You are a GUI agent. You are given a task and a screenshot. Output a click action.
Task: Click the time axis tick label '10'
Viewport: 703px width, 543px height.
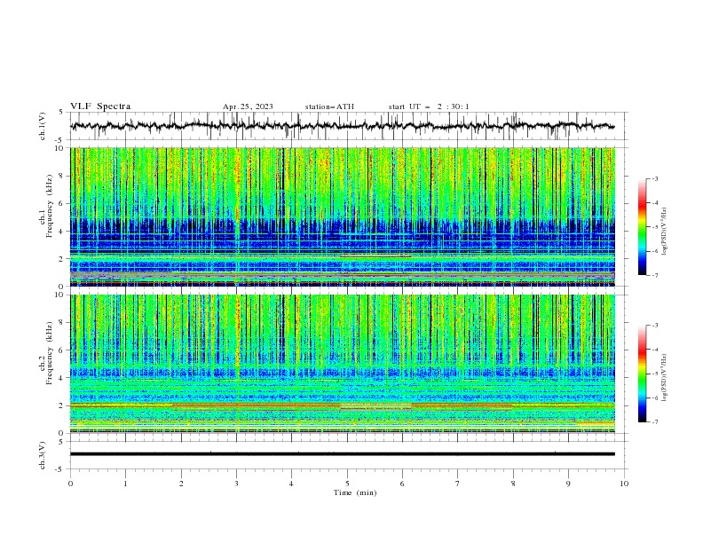click(624, 484)
